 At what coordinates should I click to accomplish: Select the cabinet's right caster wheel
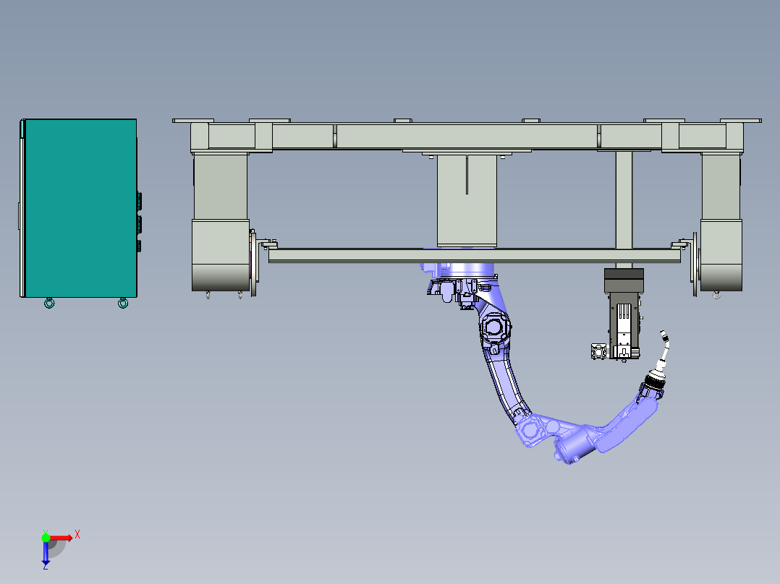123,303
